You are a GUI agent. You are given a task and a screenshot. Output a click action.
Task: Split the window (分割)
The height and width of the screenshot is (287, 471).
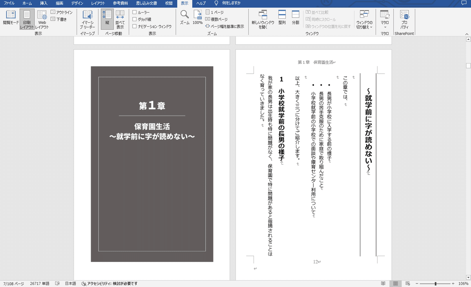(x=296, y=18)
